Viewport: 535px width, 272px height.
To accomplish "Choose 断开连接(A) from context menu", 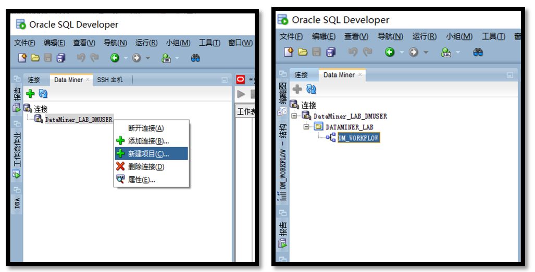I will 152,128.
